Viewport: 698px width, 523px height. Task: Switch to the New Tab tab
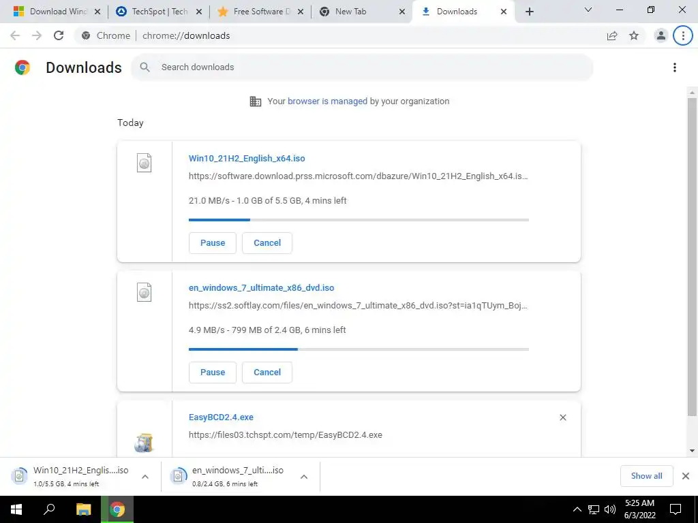361,12
